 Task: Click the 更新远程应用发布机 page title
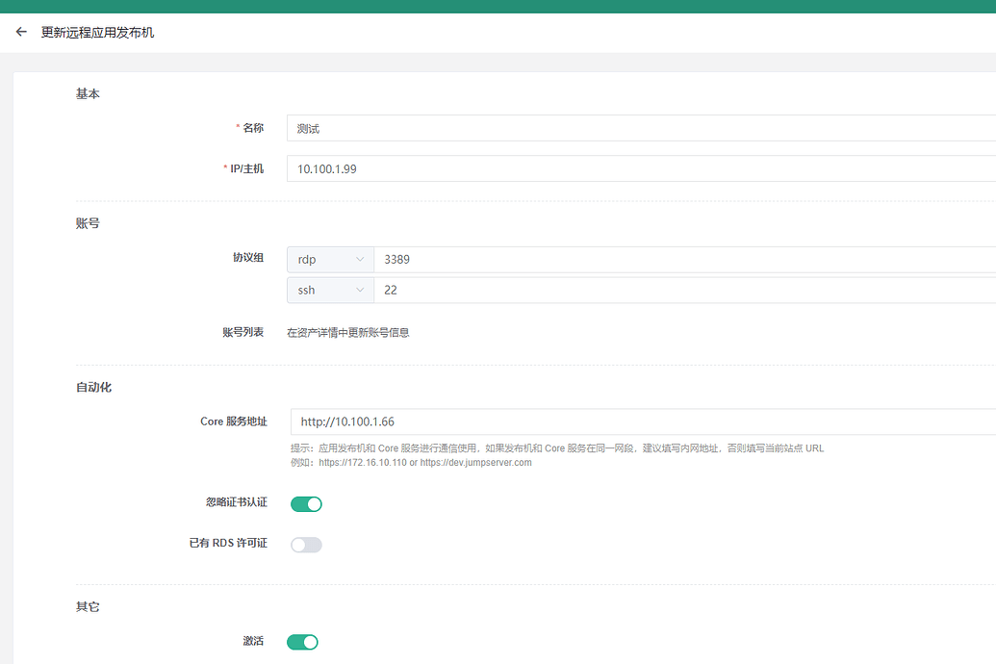coord(97,32)
